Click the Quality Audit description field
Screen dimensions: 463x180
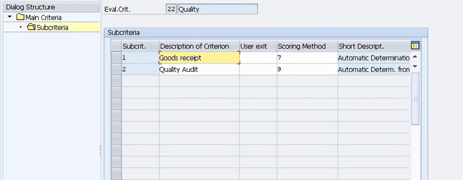point(199,69)
